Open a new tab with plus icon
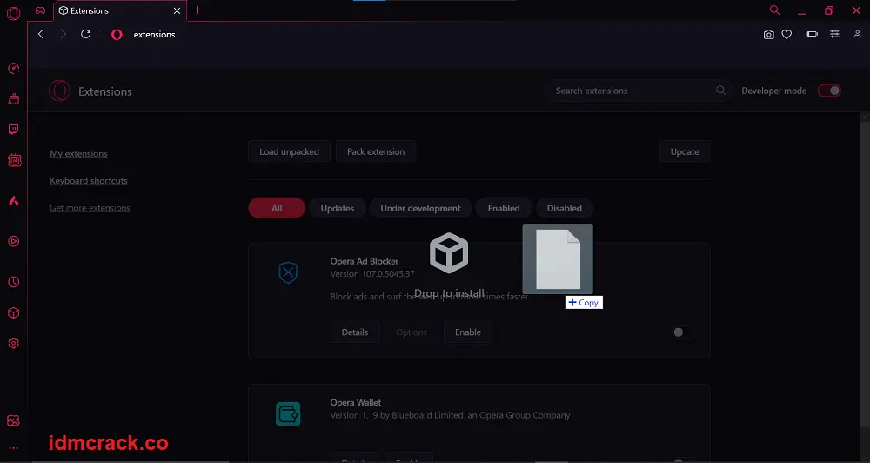The height and width of the screenshot is (463, 870). click(x=198, y=10)
